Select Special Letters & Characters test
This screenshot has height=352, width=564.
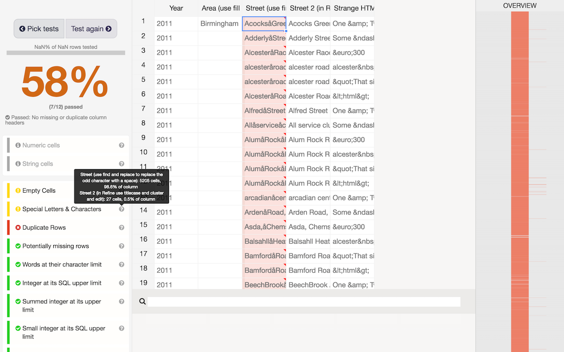coord(62,209)
